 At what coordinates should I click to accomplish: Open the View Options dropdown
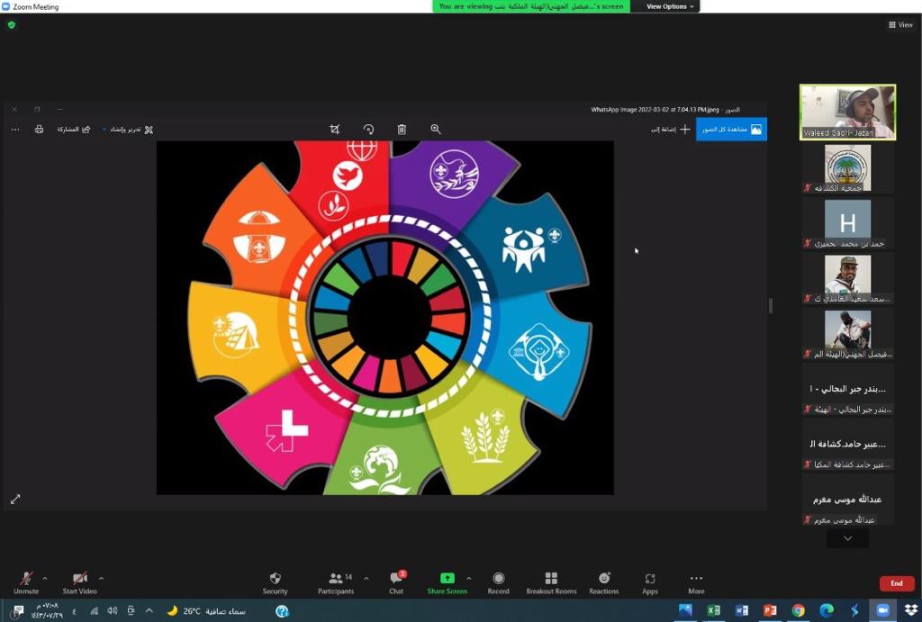(671, 6)
